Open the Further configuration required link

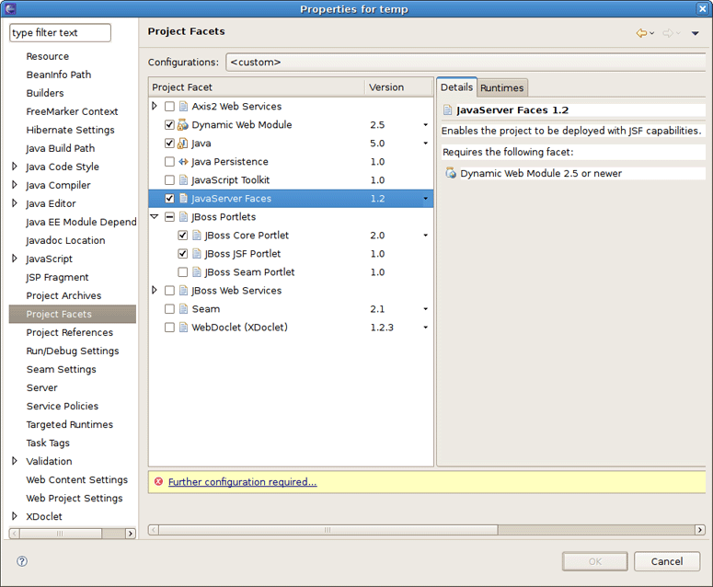[242, 482]
